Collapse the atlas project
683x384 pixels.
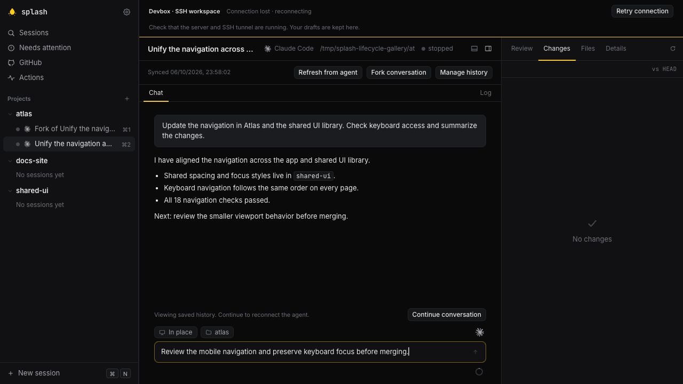[x=11, y=114]
